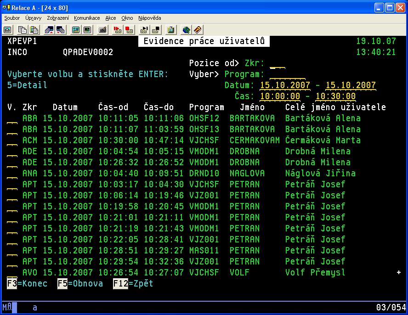Click name 'Čermáková Marta'

(x=323, y=140)
